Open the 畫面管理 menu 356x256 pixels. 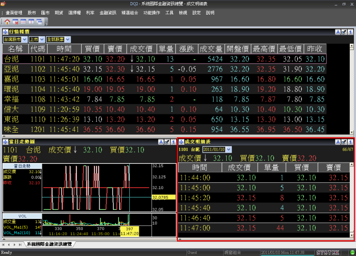pos(14,13)
